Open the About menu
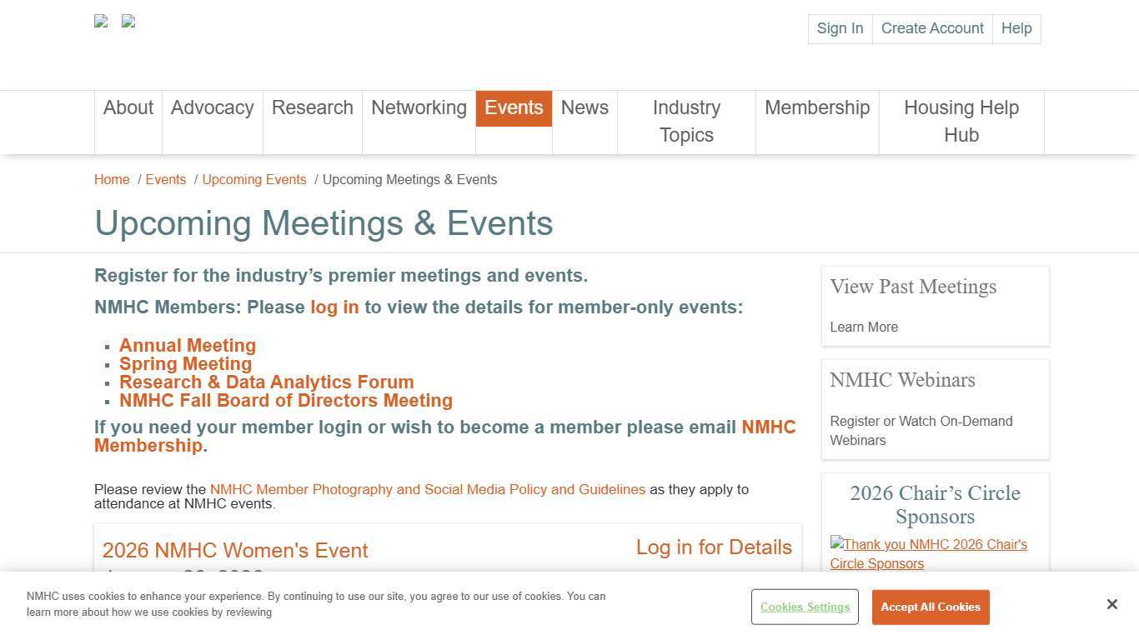1139x640 pixels. point(128,107)
